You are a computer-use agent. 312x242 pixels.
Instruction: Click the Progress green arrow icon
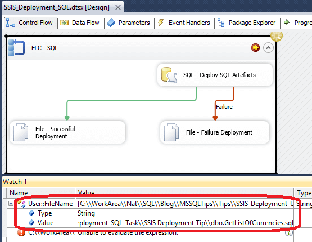(287, 23)
